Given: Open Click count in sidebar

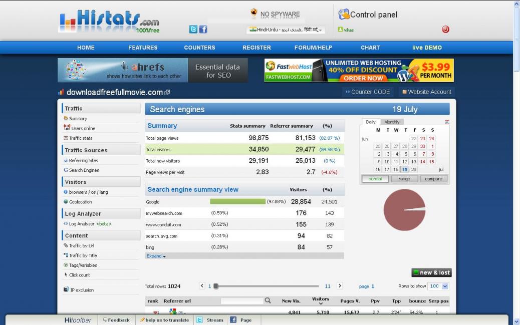Looking at the screenshot, I should tap(79, 275).
